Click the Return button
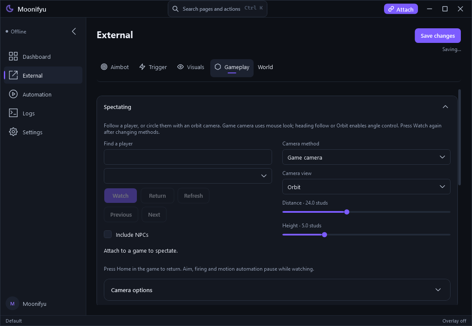The height and width of the screenshot is (326, 472). 157,196
